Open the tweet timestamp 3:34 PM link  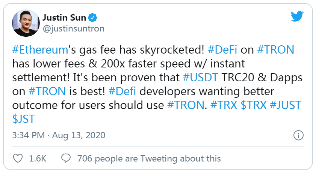[29, 135]
